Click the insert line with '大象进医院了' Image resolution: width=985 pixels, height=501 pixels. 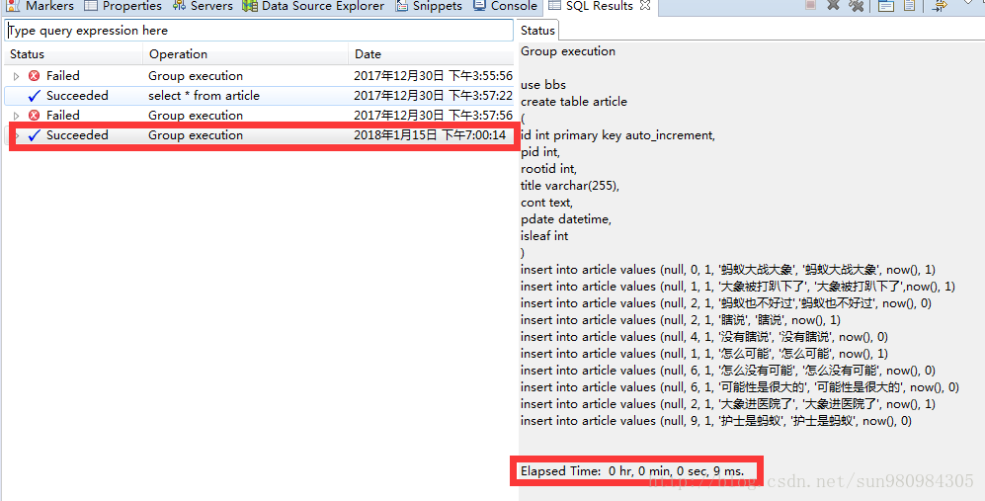pos(728,404)
